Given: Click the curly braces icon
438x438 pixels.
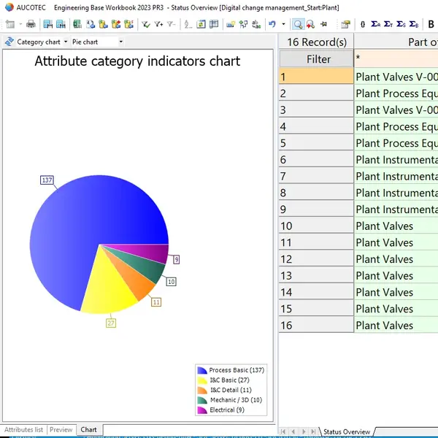Looking at the screenshot, I should click(x=363, y=24).
